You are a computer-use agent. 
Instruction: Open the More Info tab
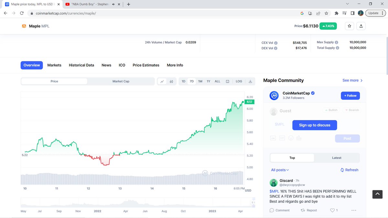pos(175,65)
